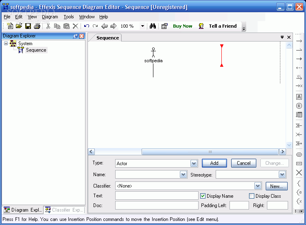Screen dimensions: 306x225
Task: Open the File menu
Action: [7, 17]
